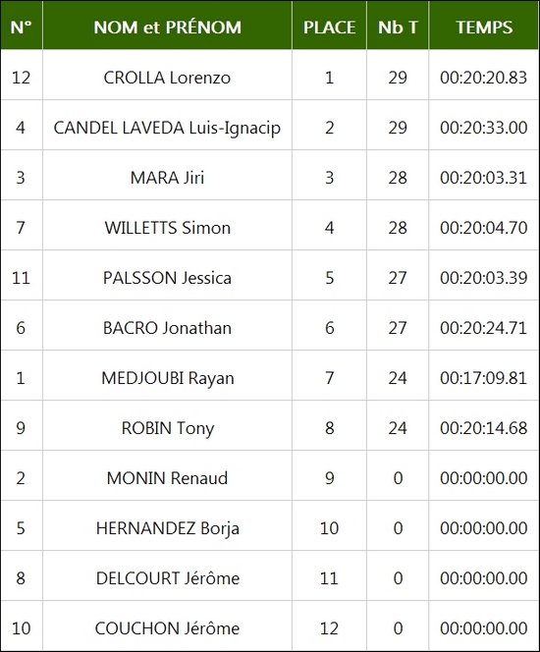The image size is (540, 652).
Task: Click the NOM et PRÉNOM column header
Action: pos(167,26)
